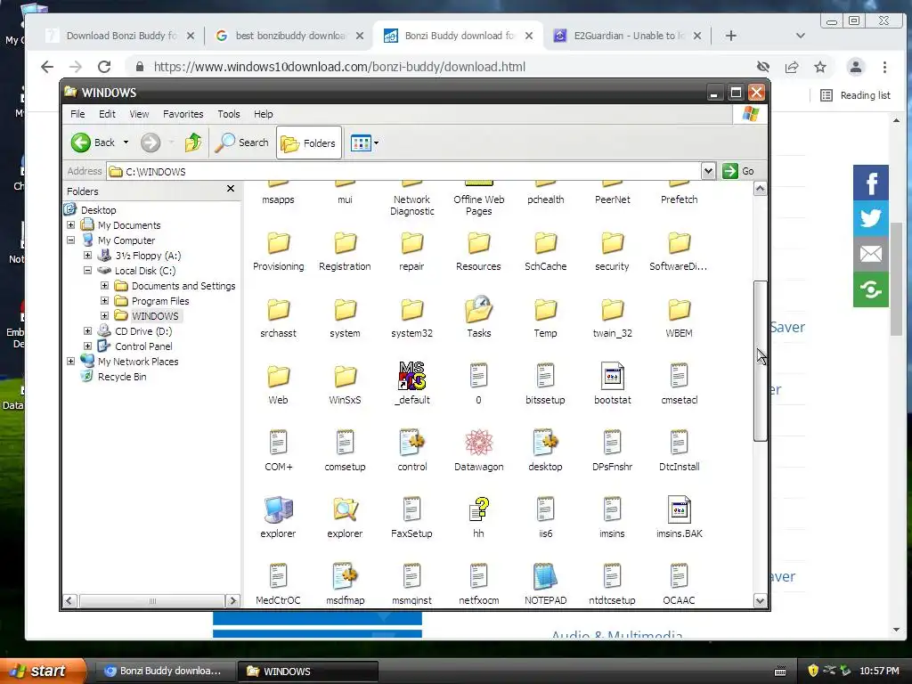
Task: Open the FaxSetup text file icon
Action: pyautogui.click(x=411, y=509)
